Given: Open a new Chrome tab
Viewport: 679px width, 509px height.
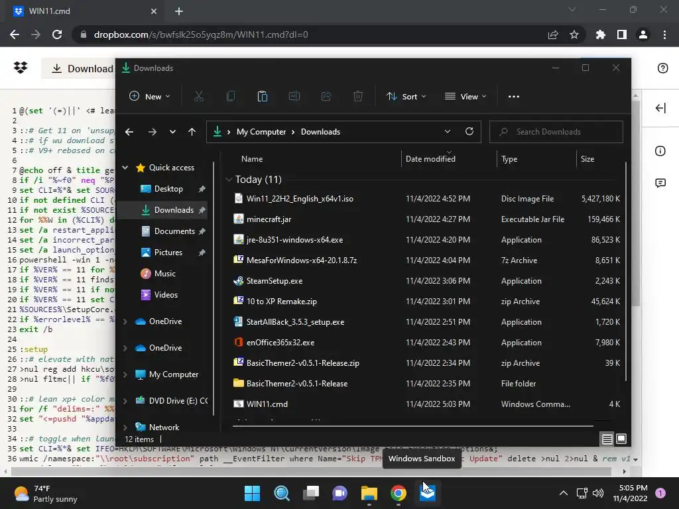Looking at the screenshot, I should point(179,11).
